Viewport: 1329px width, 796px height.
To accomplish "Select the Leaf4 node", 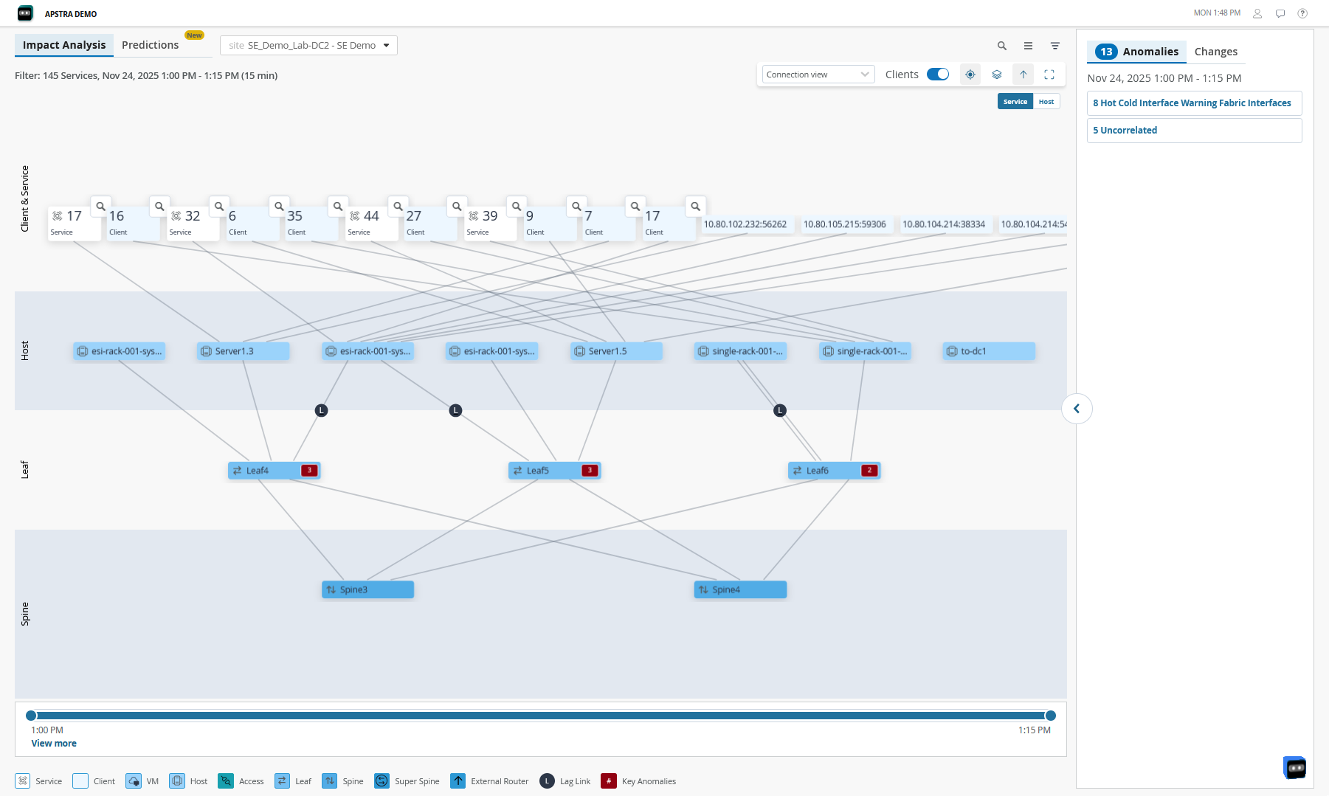I will coord(274,471).
